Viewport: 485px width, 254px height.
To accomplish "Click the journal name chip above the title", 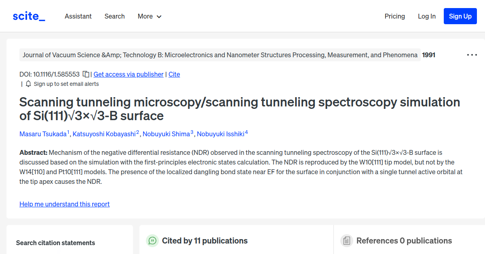I will pyautogui.click(x=219, y=54).
